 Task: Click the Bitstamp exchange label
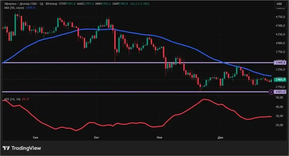(x=52, y=4)
